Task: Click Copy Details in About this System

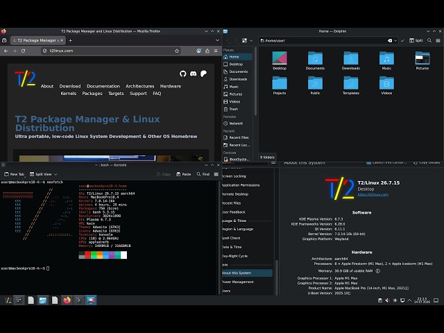Action: pos(427,162)
